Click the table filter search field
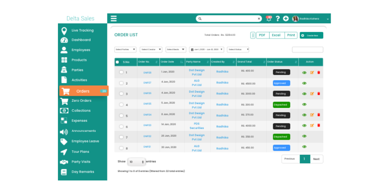Screen dimensions: 389x194 pyautogui.click(x=308, y=50)
